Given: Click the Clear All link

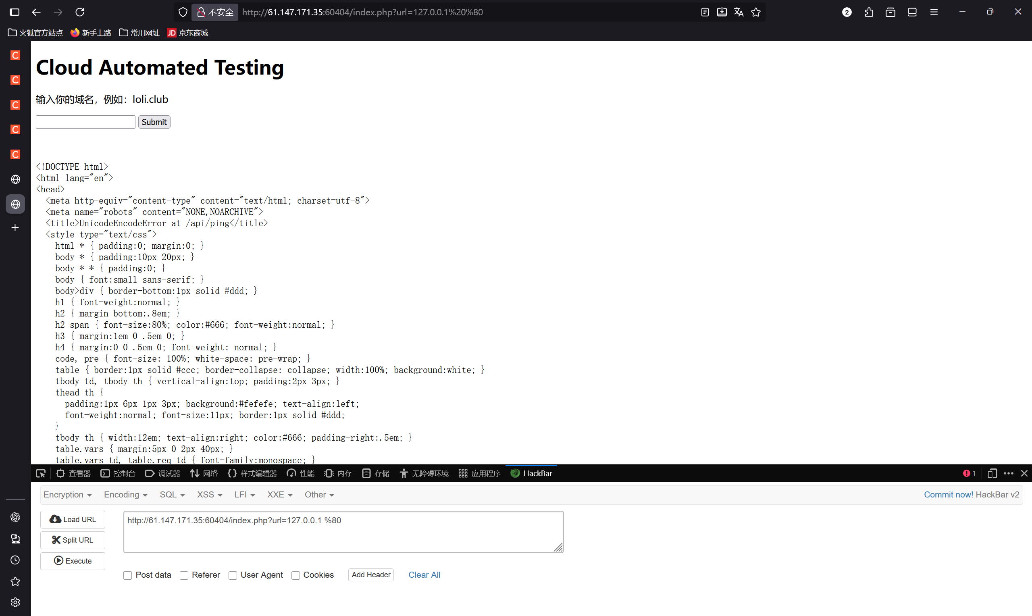Looking at the screenshot, I should coord(424,575).
